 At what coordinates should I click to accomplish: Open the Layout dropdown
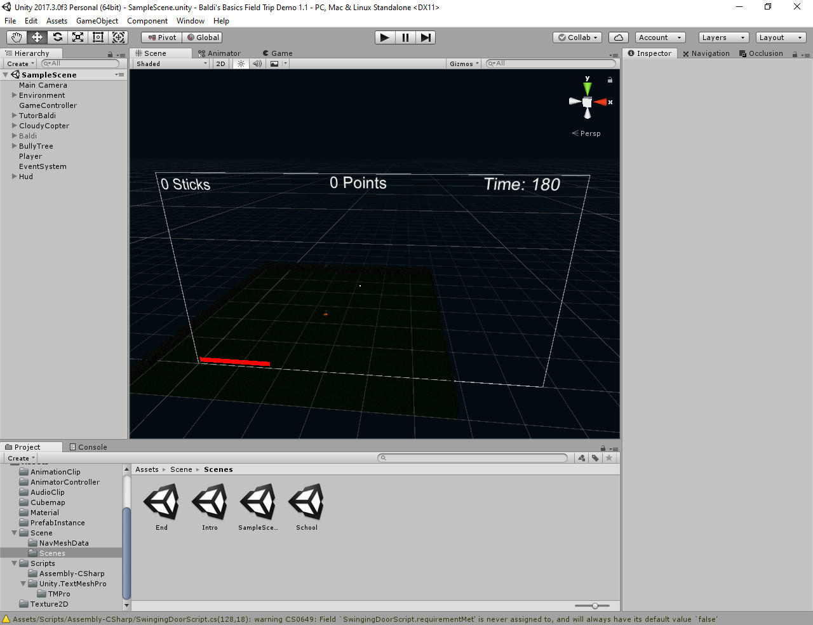pyautogui.click(x=780, y=37)
